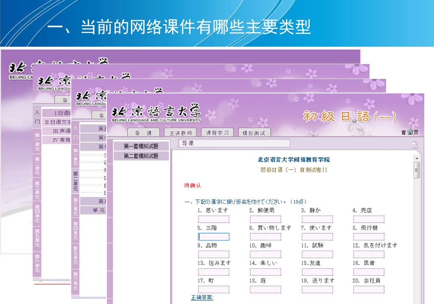
Task: Click the slide title 当前的网络课件有哪些主要类型
Action: [179, 27]
